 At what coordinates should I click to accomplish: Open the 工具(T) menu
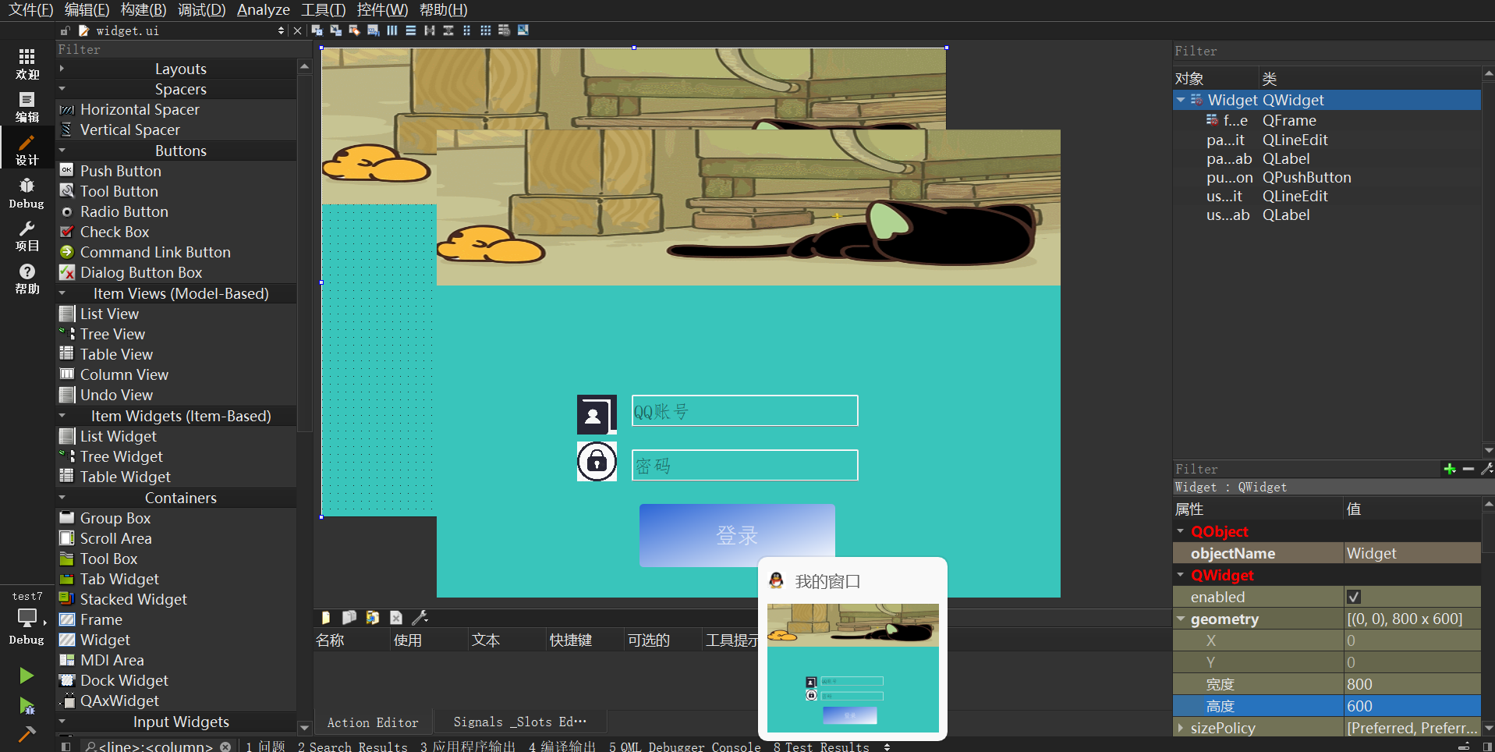pyautogui.click(x=323, y=10)
